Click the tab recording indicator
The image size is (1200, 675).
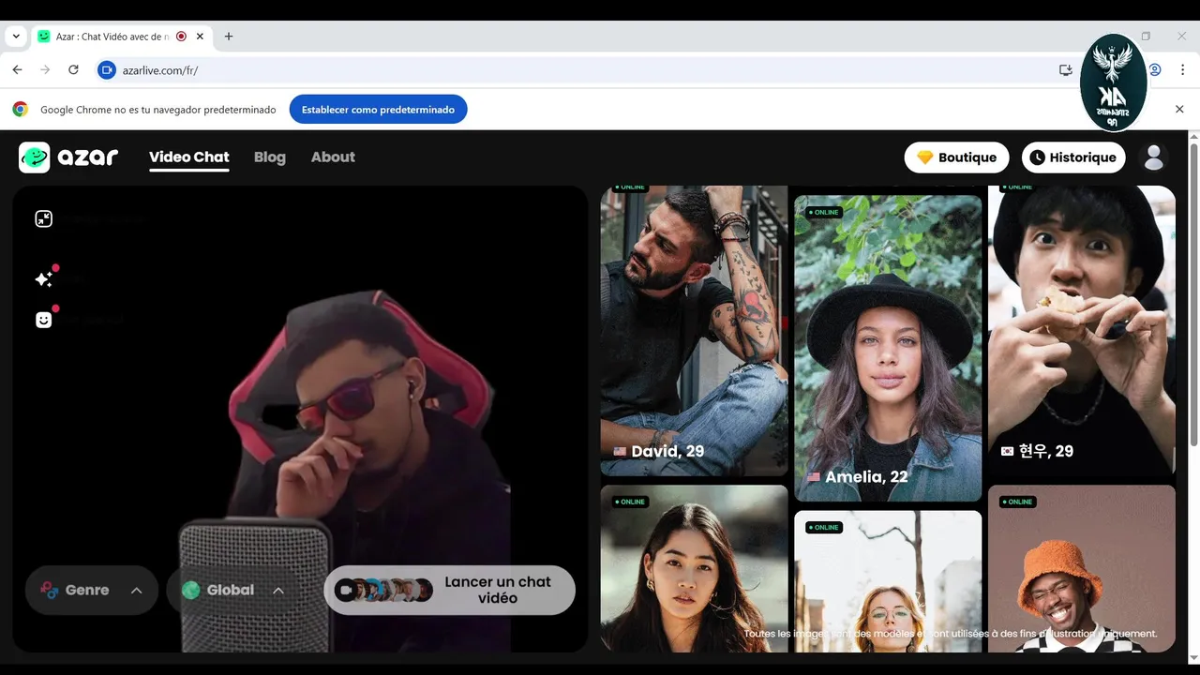click(x=181, y=37)
